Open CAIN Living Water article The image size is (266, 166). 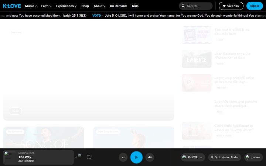click(x=234, y=128)
